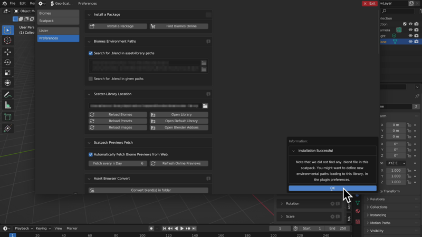
Task: Open the gear settings dropdown in header
Action: pyautogui.click(x=42, y=4)
